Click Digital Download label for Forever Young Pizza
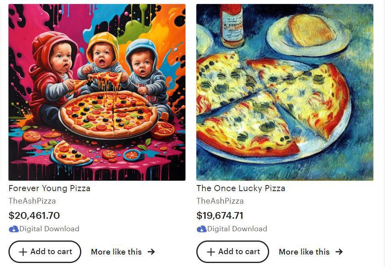Viewport: 385px width, 267px height. click(49, 229)
